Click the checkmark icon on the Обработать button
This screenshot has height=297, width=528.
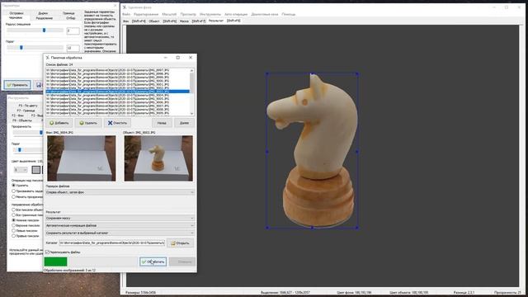pos(144,262)
